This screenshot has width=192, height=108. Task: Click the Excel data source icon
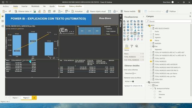(34, 11)
